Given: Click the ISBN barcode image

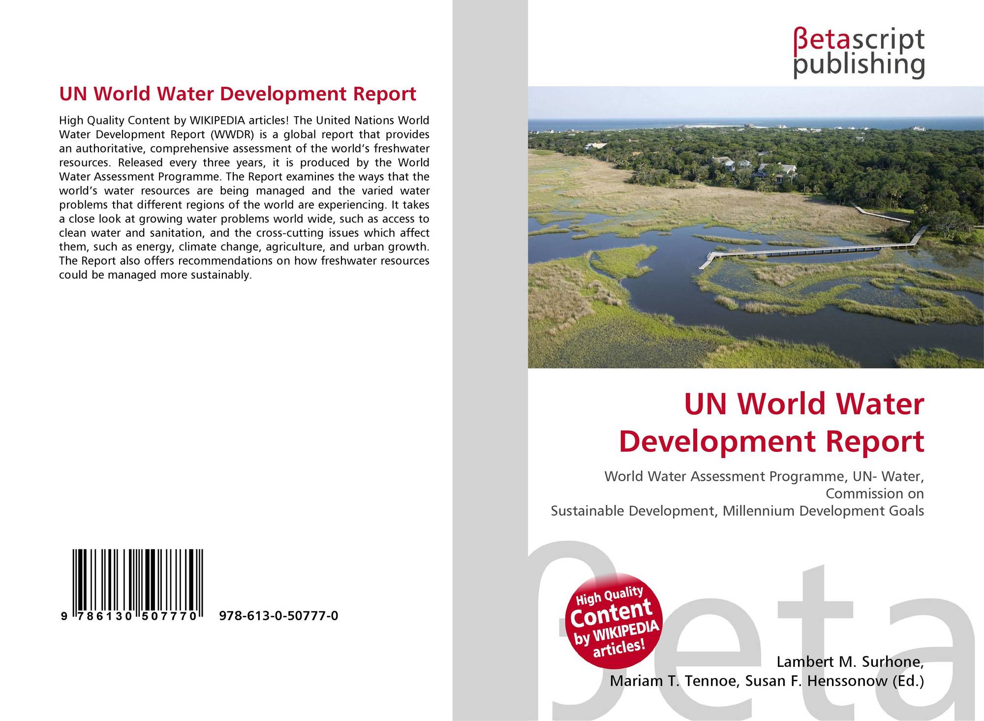Looking at the screenshot, I should (x=138, y=579).
